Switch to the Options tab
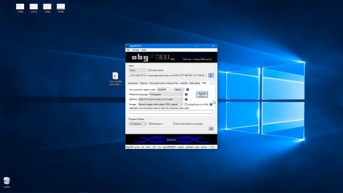The width and height of the screenshot is (343, 193). point(144,83)
